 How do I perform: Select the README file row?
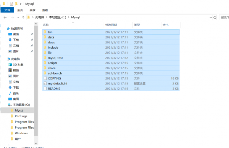(x=111, y=89)
